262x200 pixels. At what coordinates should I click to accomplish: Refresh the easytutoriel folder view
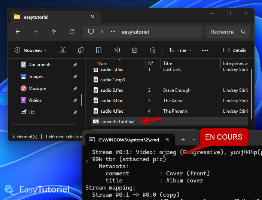72,32
